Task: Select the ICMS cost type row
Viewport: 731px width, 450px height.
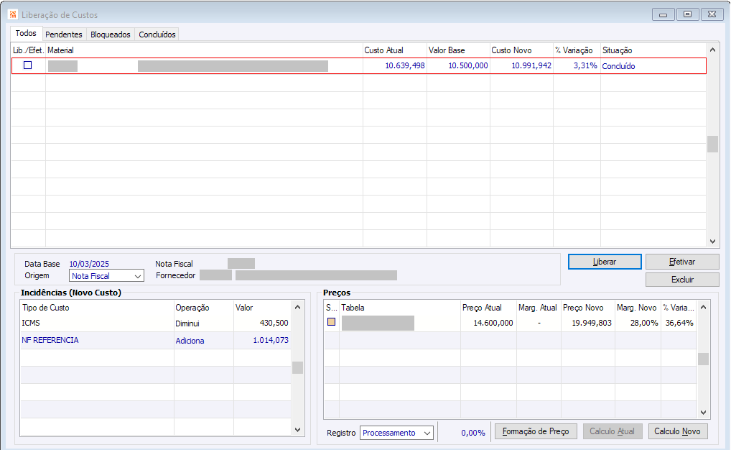Action: [156, 323]
